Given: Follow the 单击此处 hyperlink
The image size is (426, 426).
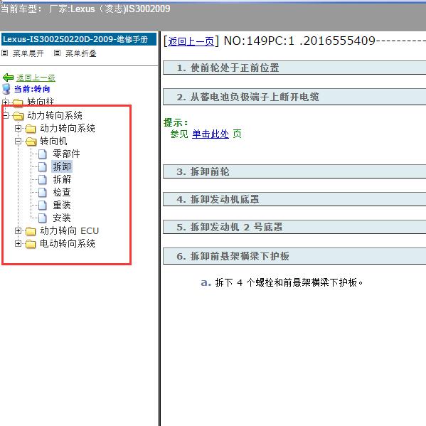Looking at the screenshot, I should point(211,134).
